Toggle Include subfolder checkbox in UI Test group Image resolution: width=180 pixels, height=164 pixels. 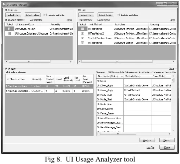119,15
